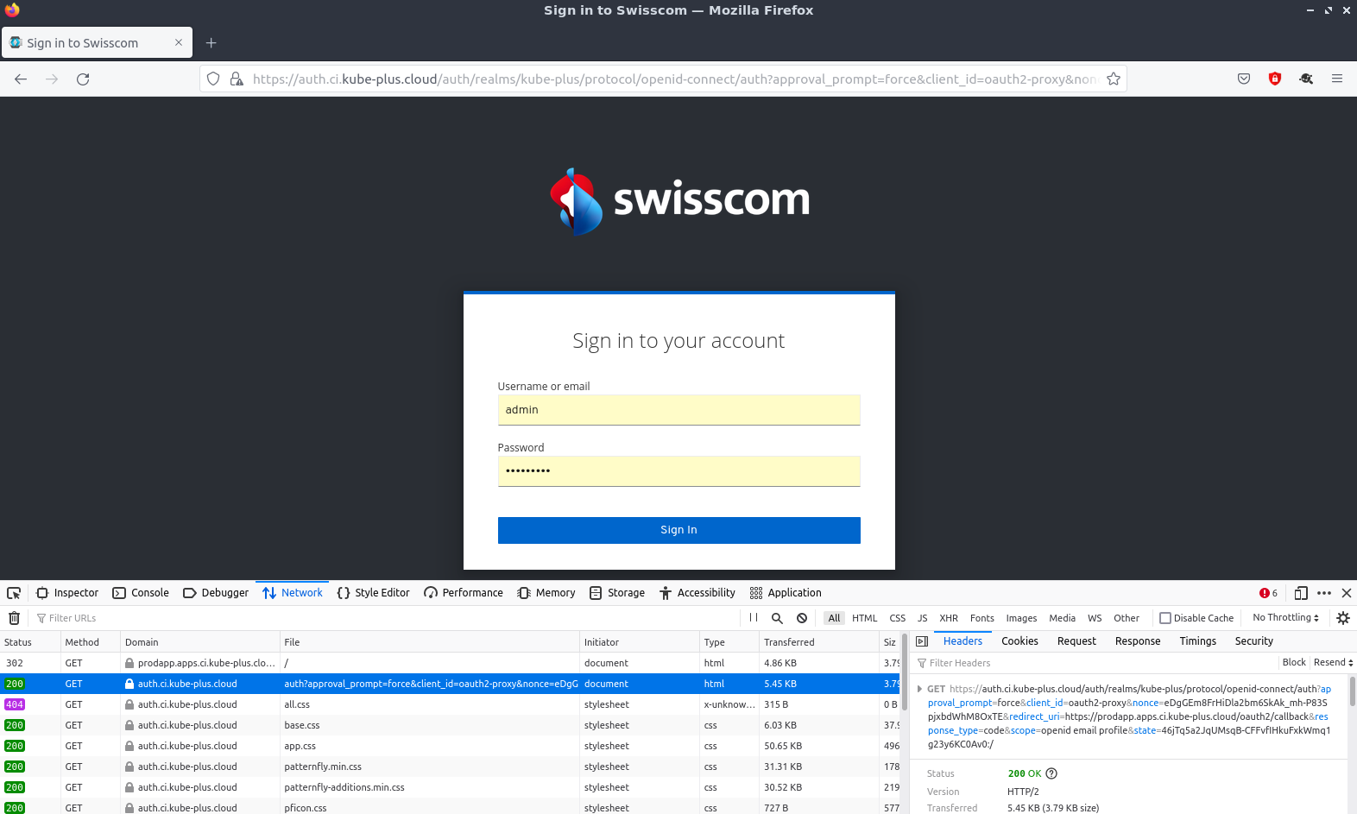Open the No Throttling dropdown
Viewport: 1357px width, 814px height.
tap(1285, 618)
